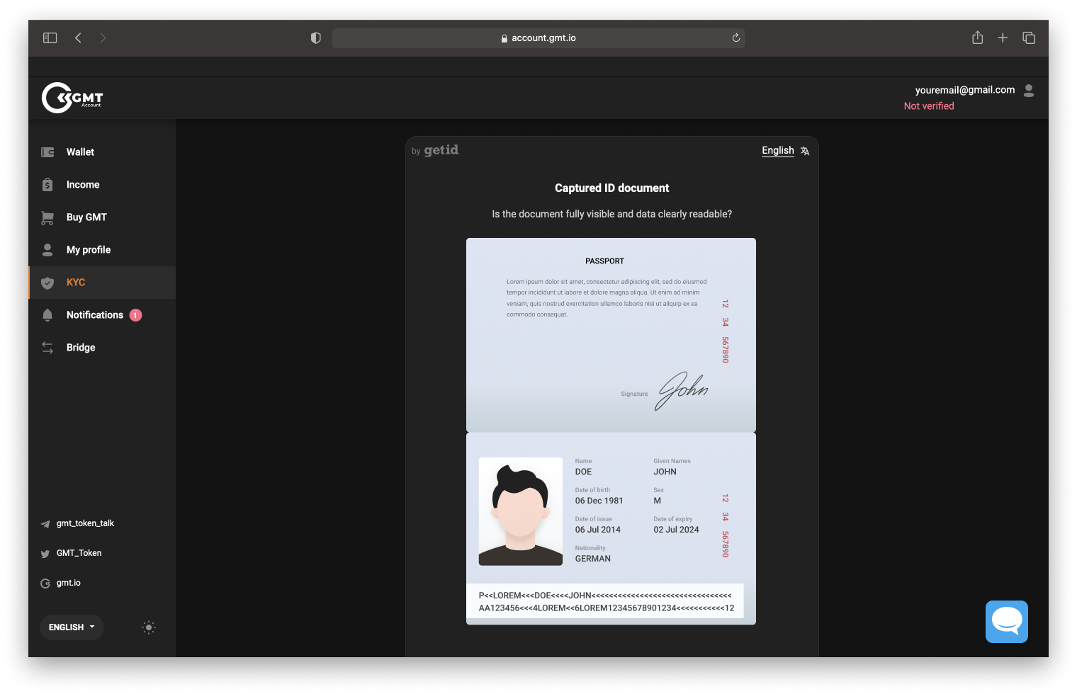1077x694 pixels.
Task: Click the Twitter bird icon beside GMT_Token
Action: tap(45, 554)
